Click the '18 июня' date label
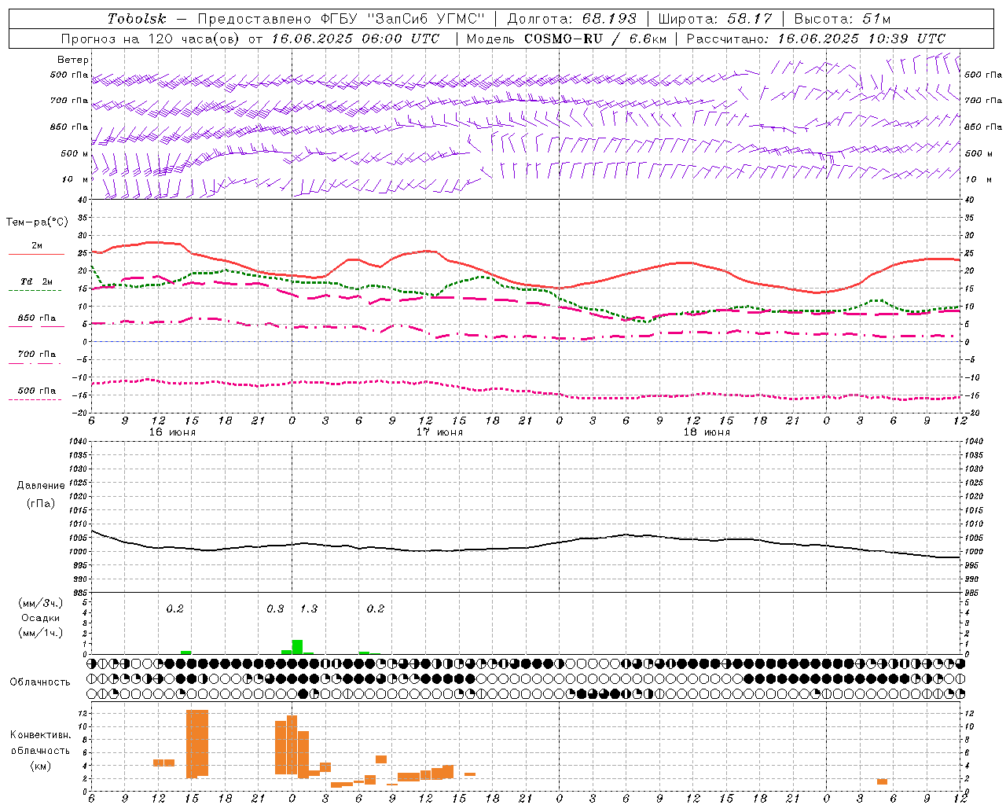The height and width of the screenshot is (805, 1006). click(x=707, y=432)
